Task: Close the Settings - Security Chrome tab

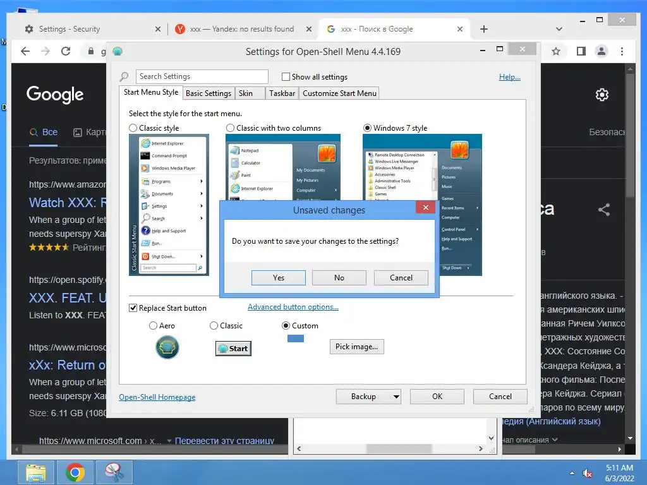Action: (x=157, y=29)
